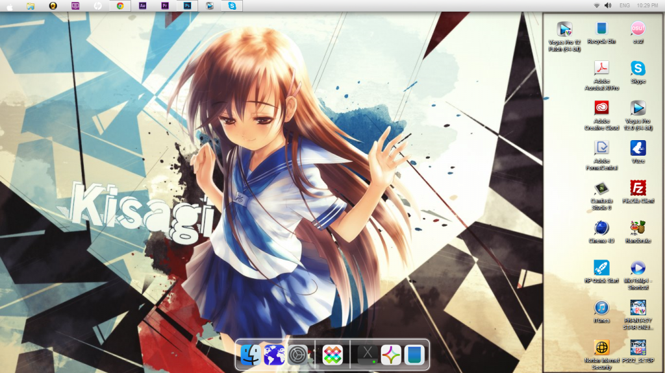The image size is (665, 373).
Task: Select the Camtasia Studio 8 icon
Action: [x=601, y=195]
